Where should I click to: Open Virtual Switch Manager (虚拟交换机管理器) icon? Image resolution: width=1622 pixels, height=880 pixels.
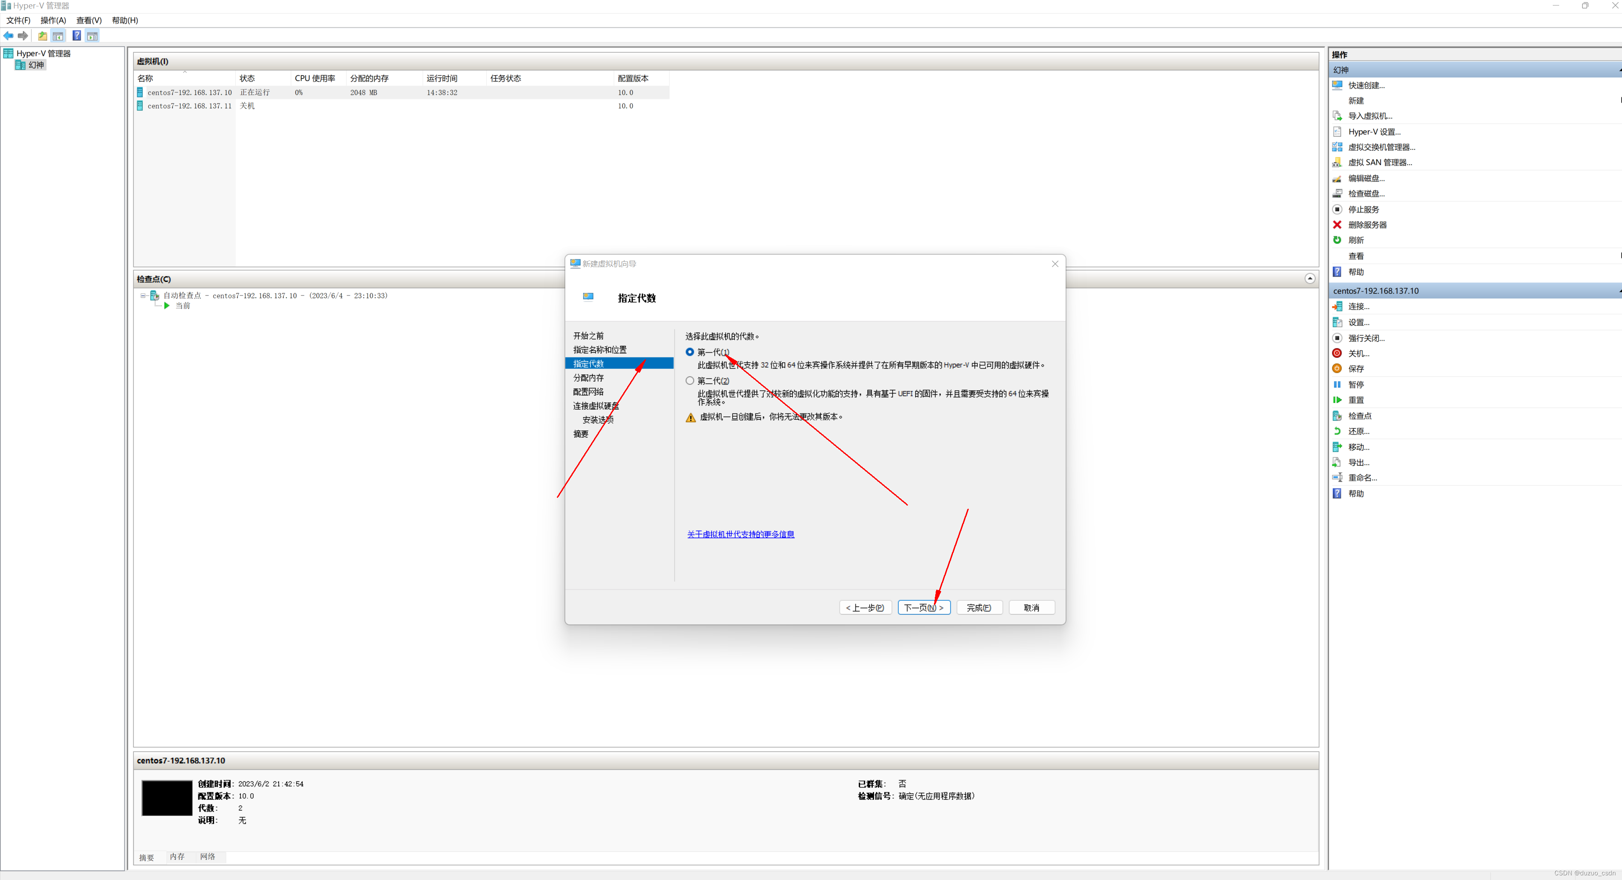point(1337,147)
